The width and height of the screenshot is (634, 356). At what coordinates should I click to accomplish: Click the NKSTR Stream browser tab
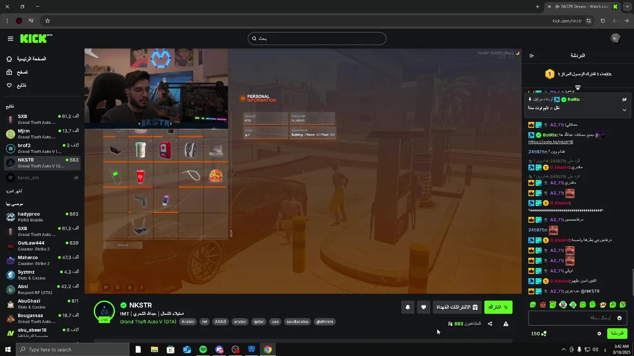pyautogui.click(x=582, y=6)
